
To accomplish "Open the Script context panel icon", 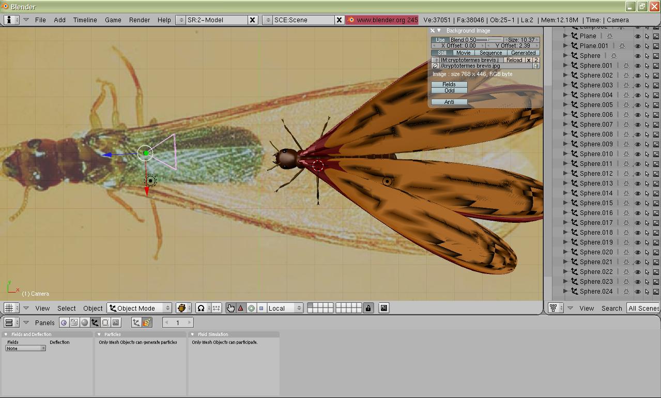I will tap(74, 323).
